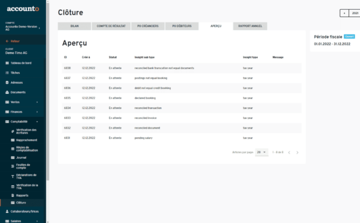Click the Règles de comptabilisation icon
This screenshot has width=360, height=223.
pos(13,149)
